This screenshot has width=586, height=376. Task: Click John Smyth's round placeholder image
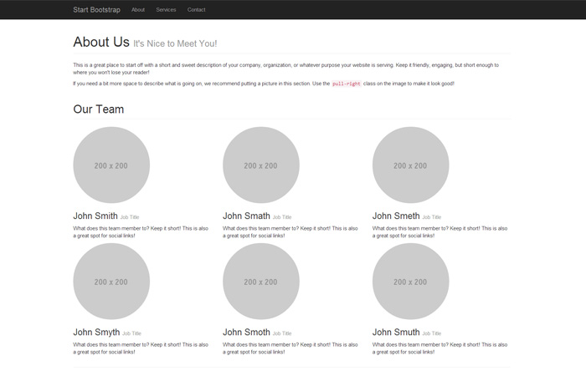coord(111,282)
